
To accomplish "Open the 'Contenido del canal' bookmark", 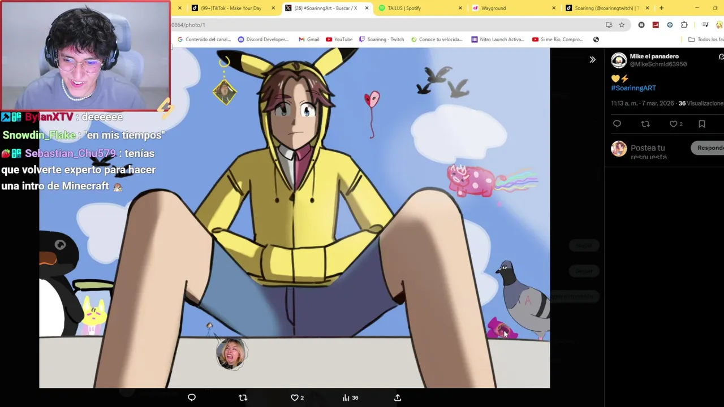I will [205, 40].
